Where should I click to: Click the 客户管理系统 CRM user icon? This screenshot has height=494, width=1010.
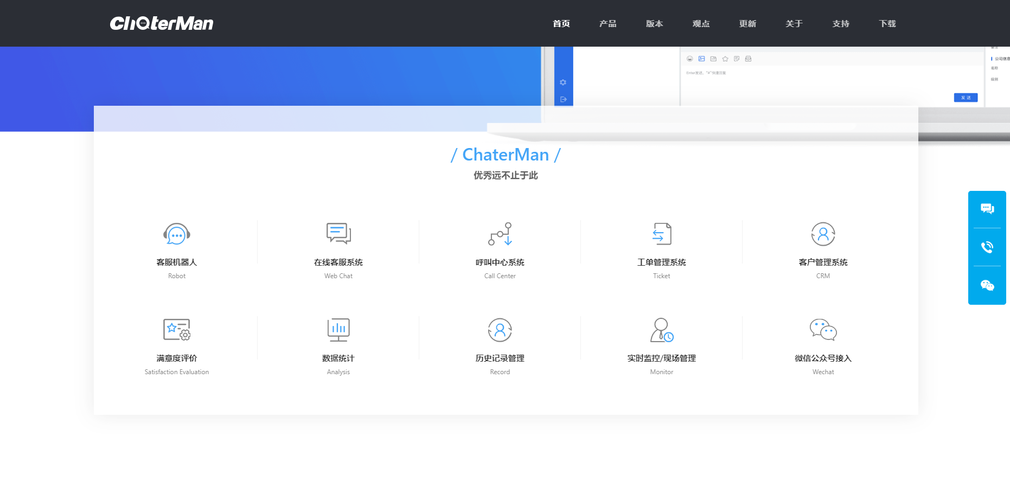coord(823,234)
